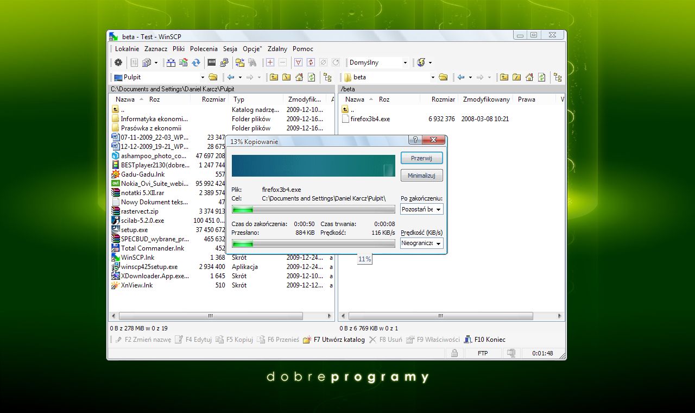
Task: Go to remote home directory icon
Action: (x=529, y=77)
